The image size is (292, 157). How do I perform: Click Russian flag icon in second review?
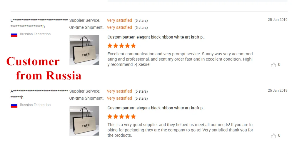tap(14, 105)
